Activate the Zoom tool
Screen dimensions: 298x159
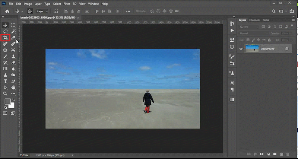[6, 94]
